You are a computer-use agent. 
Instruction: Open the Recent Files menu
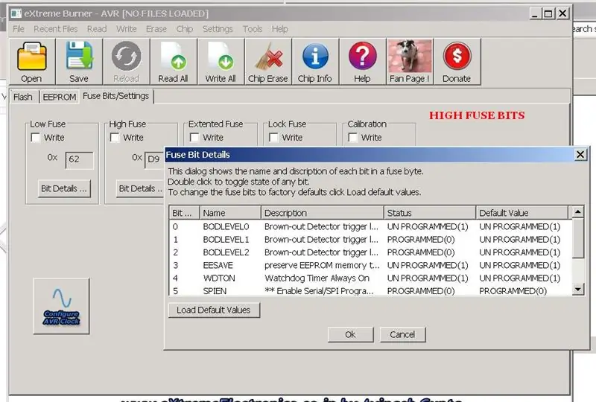[x=55, y=29]
